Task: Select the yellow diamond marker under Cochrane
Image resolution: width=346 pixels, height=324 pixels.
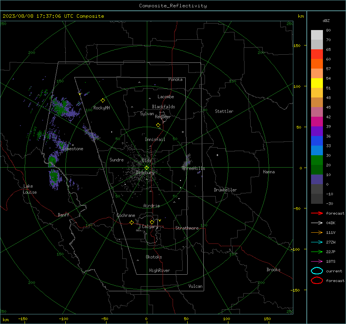Action: pyautogui.click(x=131, y=222)
